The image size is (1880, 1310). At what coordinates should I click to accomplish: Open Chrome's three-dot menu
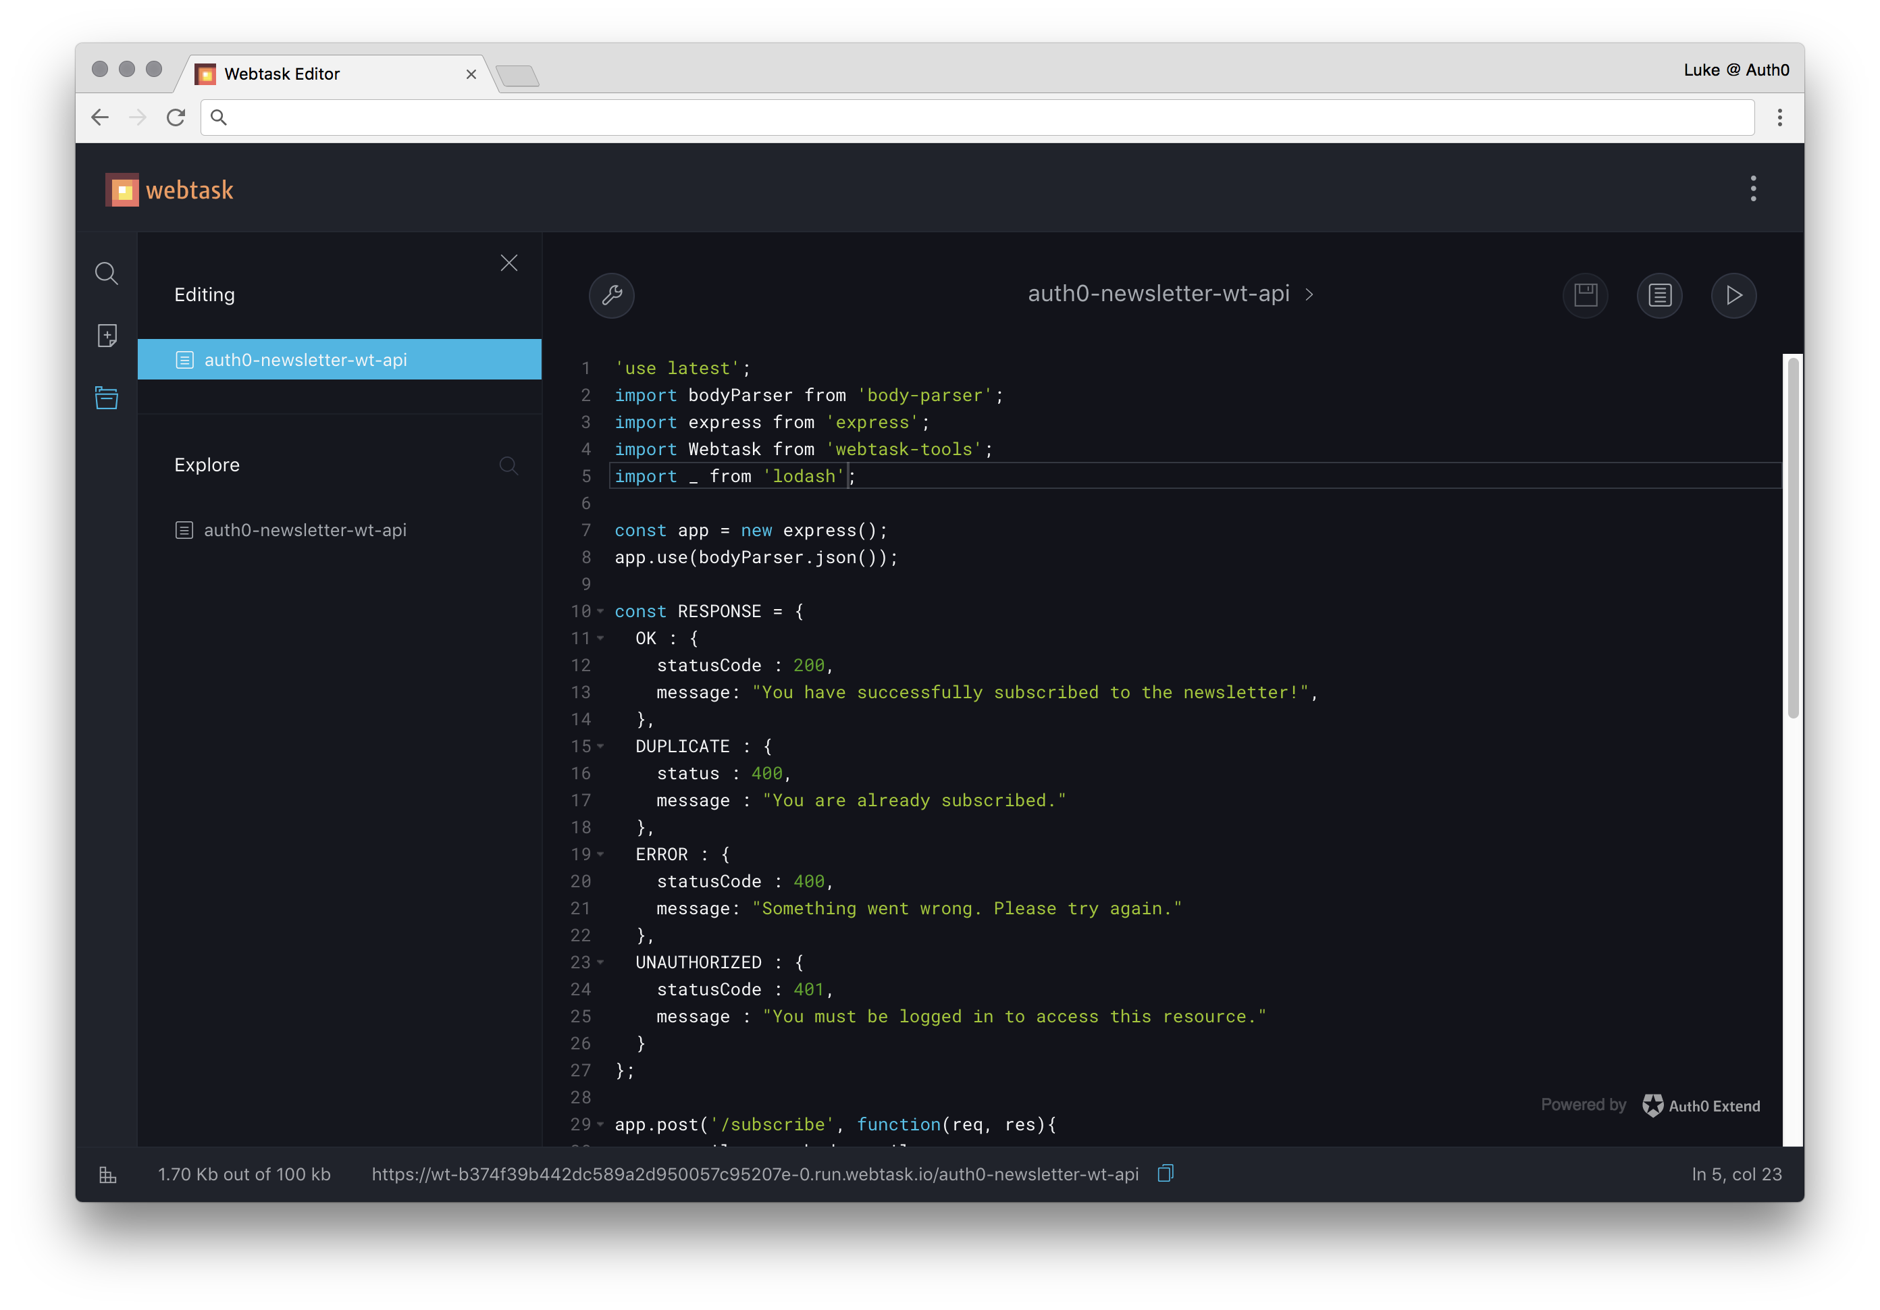tap(1779, 117)
